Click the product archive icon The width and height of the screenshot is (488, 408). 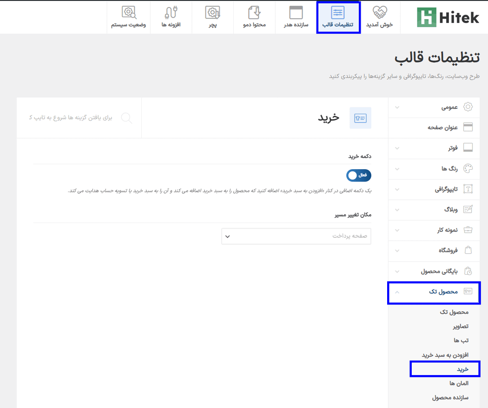pos(468,271)
